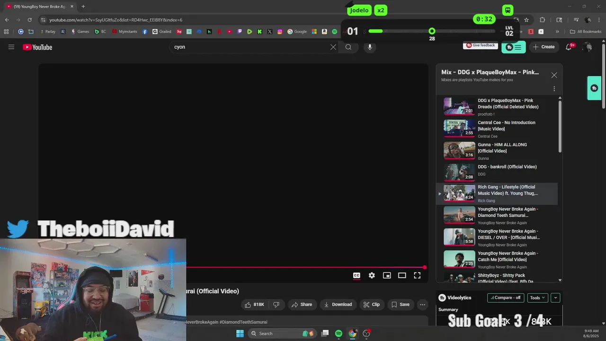The width and height of the screenshot is (606, 341).
Task: Click the Share button
Action: click(302, 305)
